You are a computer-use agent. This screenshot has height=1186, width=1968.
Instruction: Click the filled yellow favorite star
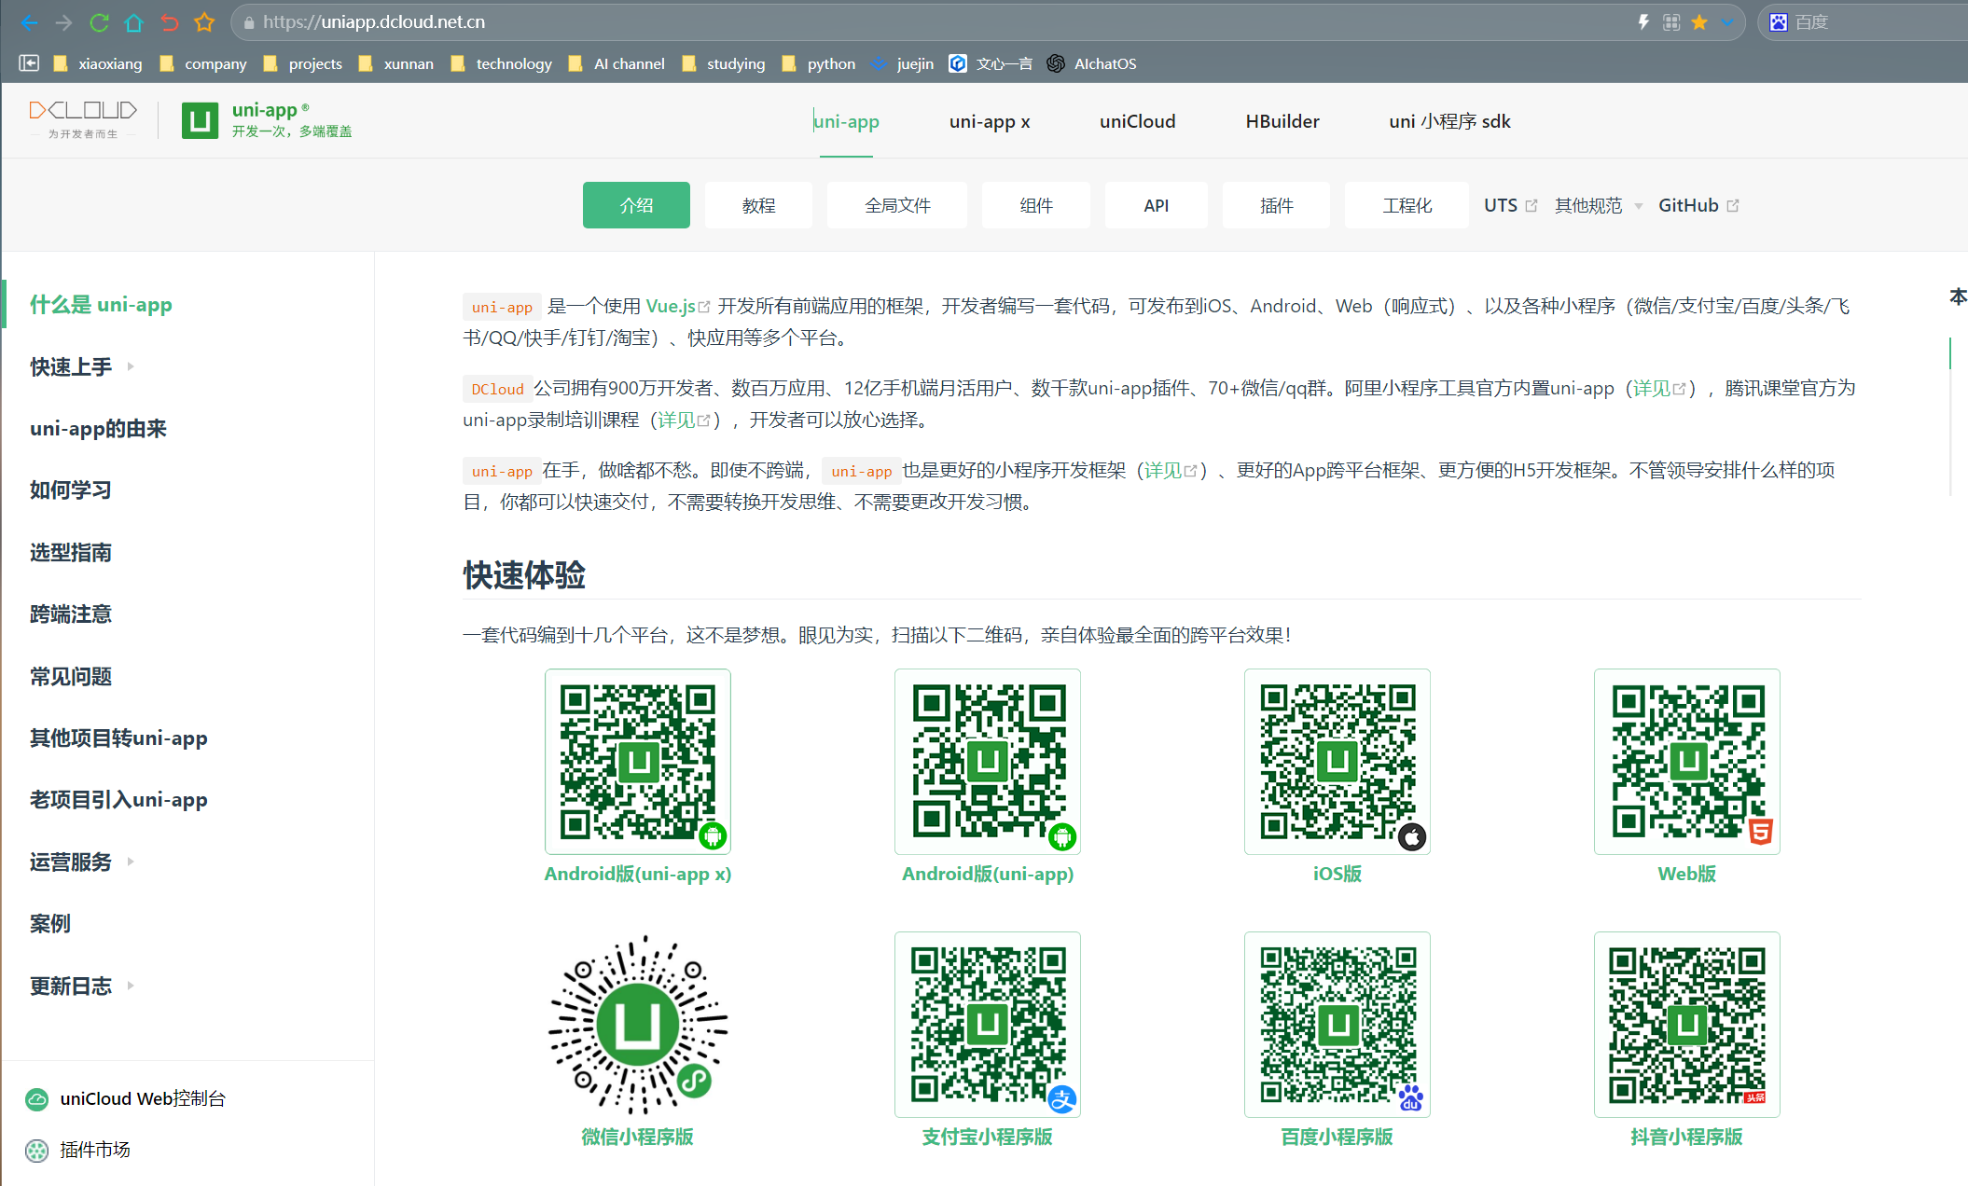(1699, 22)
